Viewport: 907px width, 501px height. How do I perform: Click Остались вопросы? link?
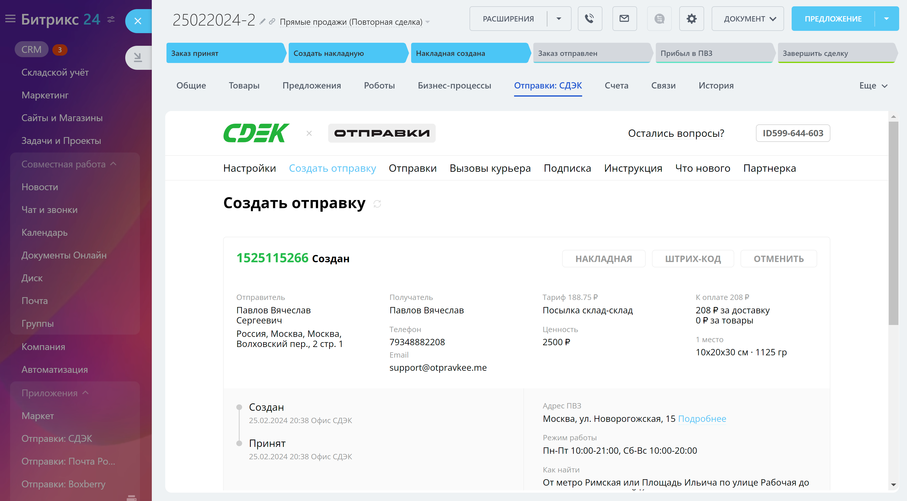click(676, 133)
